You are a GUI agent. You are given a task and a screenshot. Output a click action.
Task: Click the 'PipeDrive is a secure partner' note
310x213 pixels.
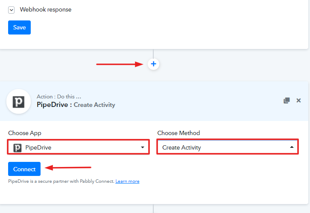(61, 181)
